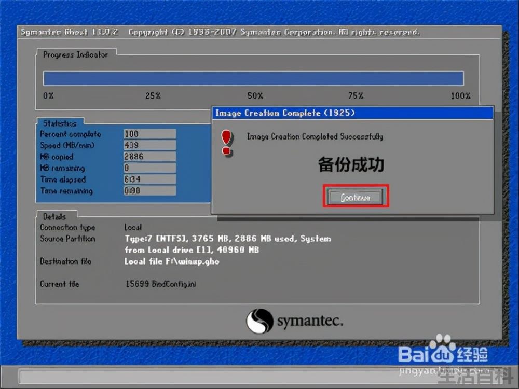Screen dimensions: 519x389
Task: Click the 'Details' panel heading
Action: tap(54, 217)
